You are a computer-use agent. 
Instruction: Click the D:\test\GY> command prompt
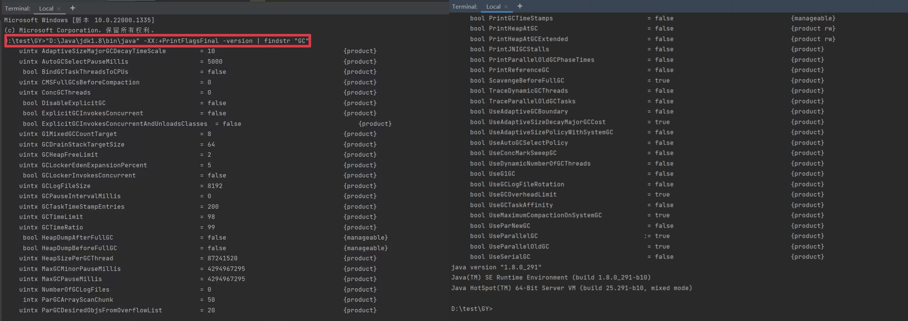pos(472,308)
